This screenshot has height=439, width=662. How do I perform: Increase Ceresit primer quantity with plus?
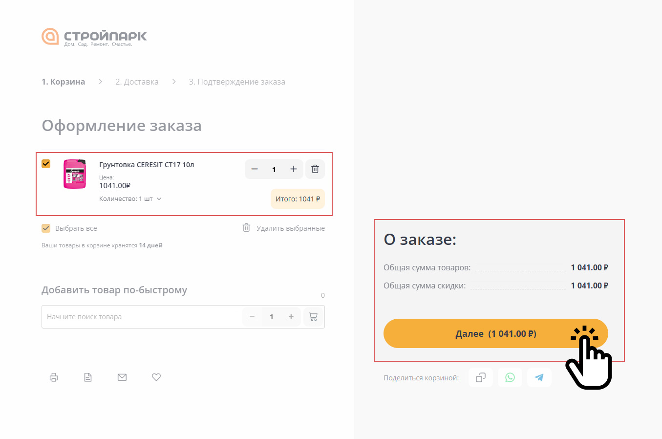click(293, 169)
